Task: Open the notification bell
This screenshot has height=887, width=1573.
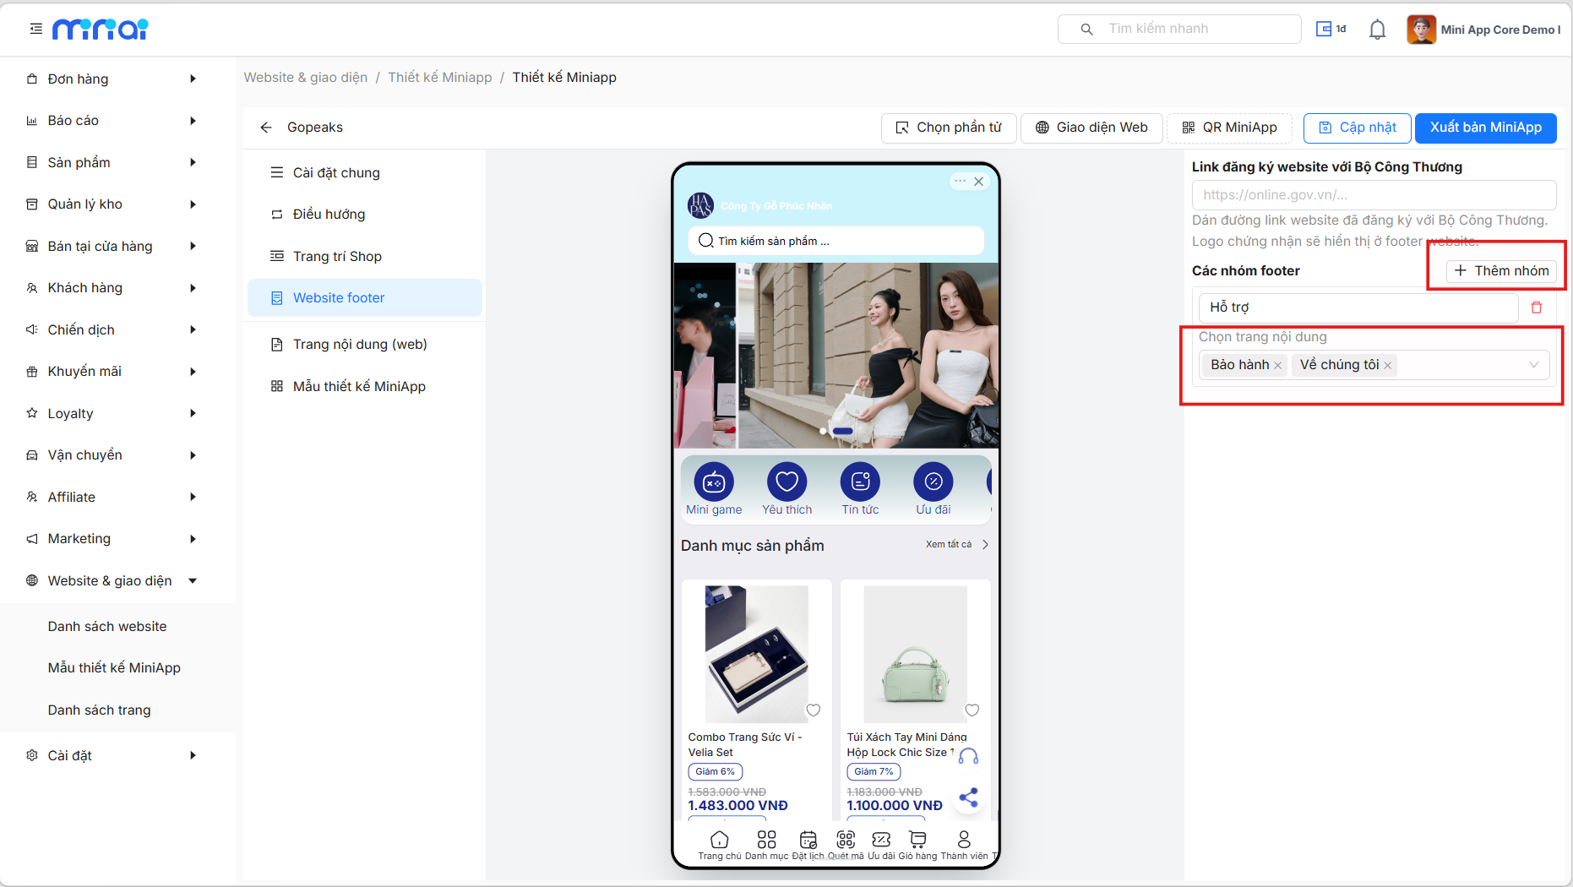Action: point(1377,30)
